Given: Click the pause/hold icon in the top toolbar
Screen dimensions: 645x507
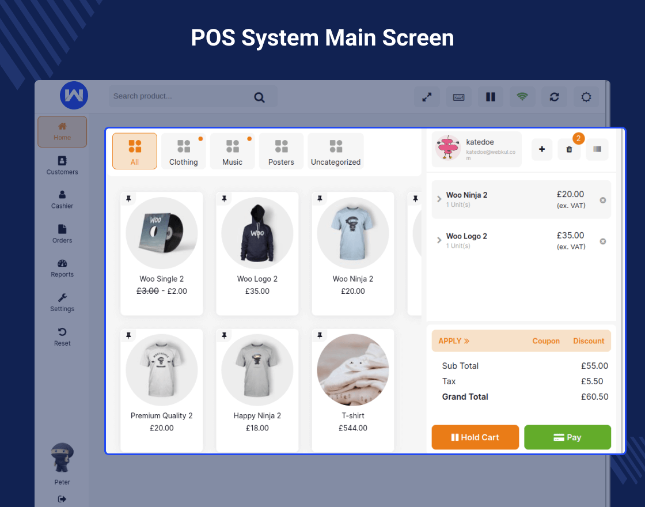Looking at the screenshot, I should pos(490,97).
